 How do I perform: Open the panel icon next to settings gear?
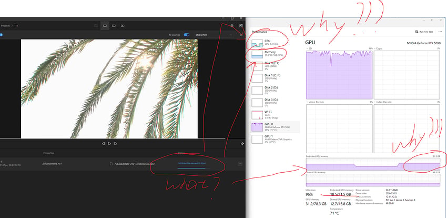pyautogui.click(x=241, y=26)
